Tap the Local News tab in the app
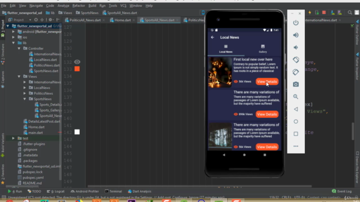 [x=226, y=49]
